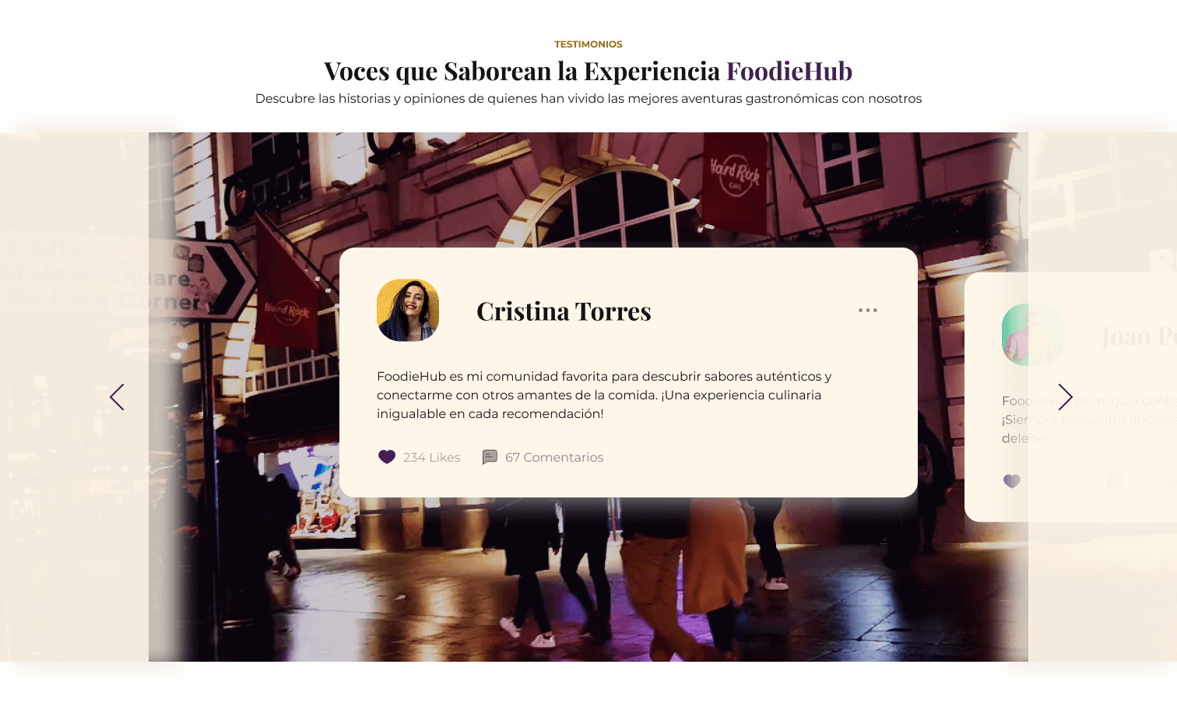Screen dimensions: 1177x724
Task: Open comments via speech bubble icon on Cristina's card
Action: coord(490,457)
